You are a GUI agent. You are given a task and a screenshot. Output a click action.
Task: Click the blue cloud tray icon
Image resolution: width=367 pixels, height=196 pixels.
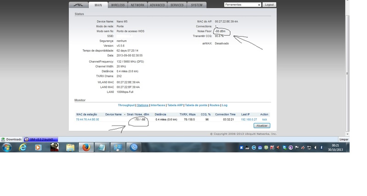(260, 147)
